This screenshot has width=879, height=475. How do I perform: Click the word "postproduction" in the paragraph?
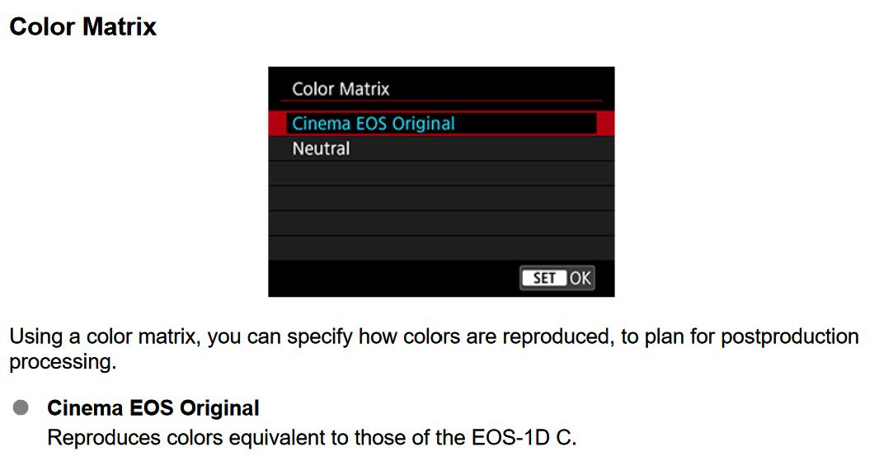789,336
